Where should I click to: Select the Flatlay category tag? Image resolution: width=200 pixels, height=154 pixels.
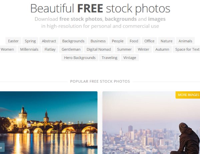50,49
